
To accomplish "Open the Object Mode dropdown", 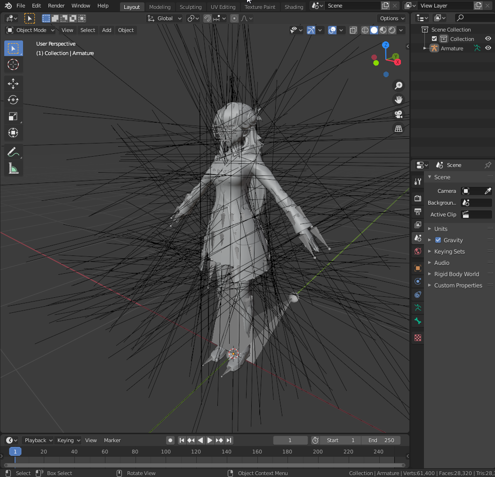I will click(x=30, y=30).
